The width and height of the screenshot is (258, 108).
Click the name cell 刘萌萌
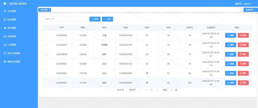[x=104, y=45]
